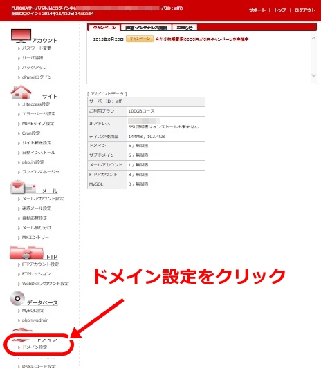Click the Mail envelope icon
Image resolution: width=321 pixels, height=368 pixels.
[23, 187]
